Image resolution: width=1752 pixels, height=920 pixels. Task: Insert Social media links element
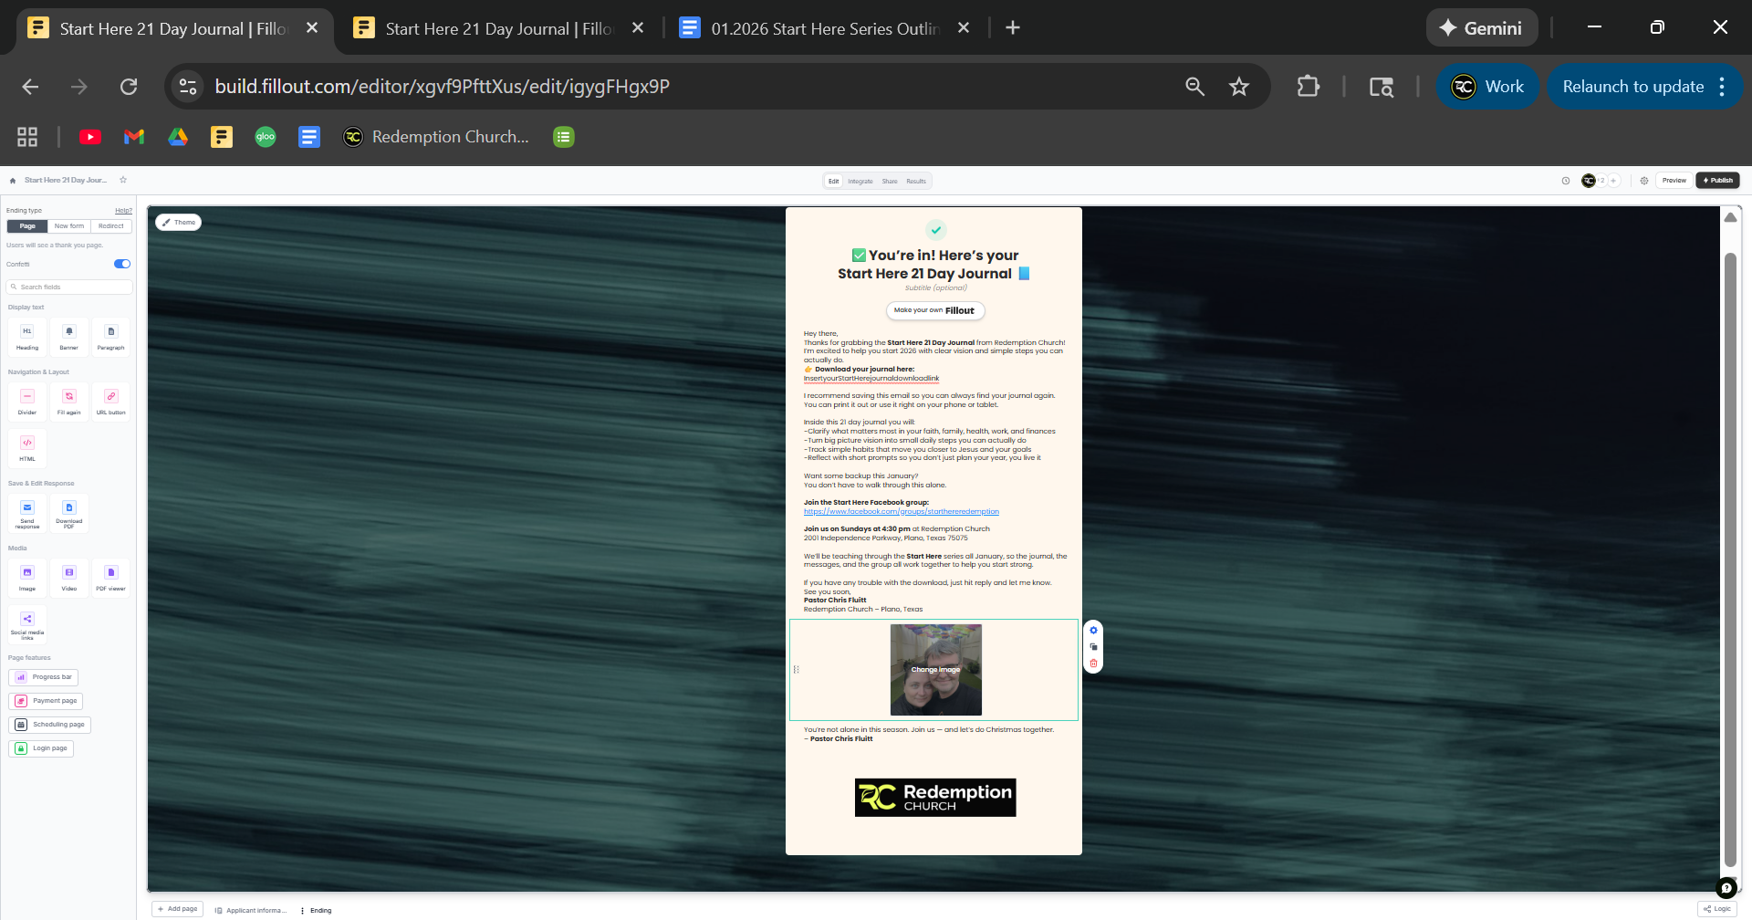coord(27,623)
